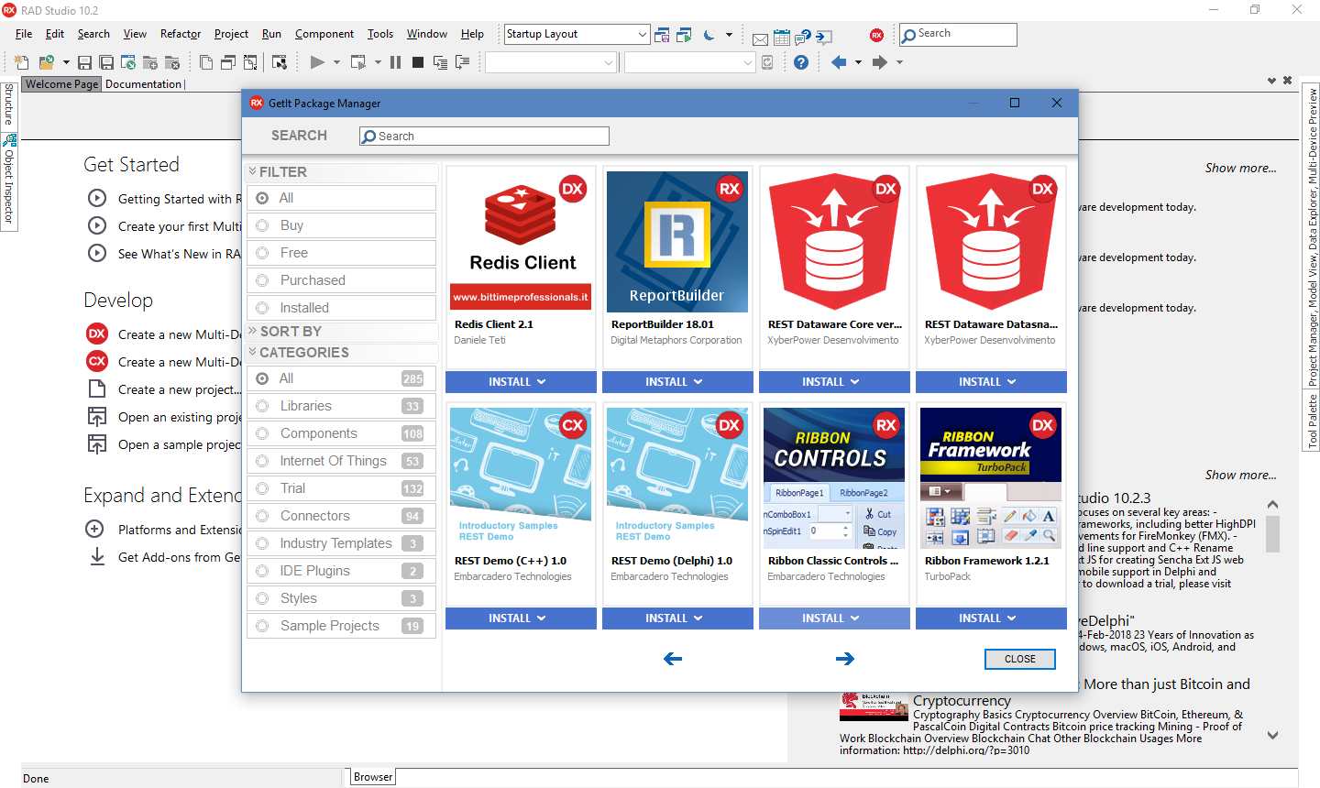The width and height of the screenshot is (1320, 788).
Task: Open the File menu
Action: [x=24, y=34]
